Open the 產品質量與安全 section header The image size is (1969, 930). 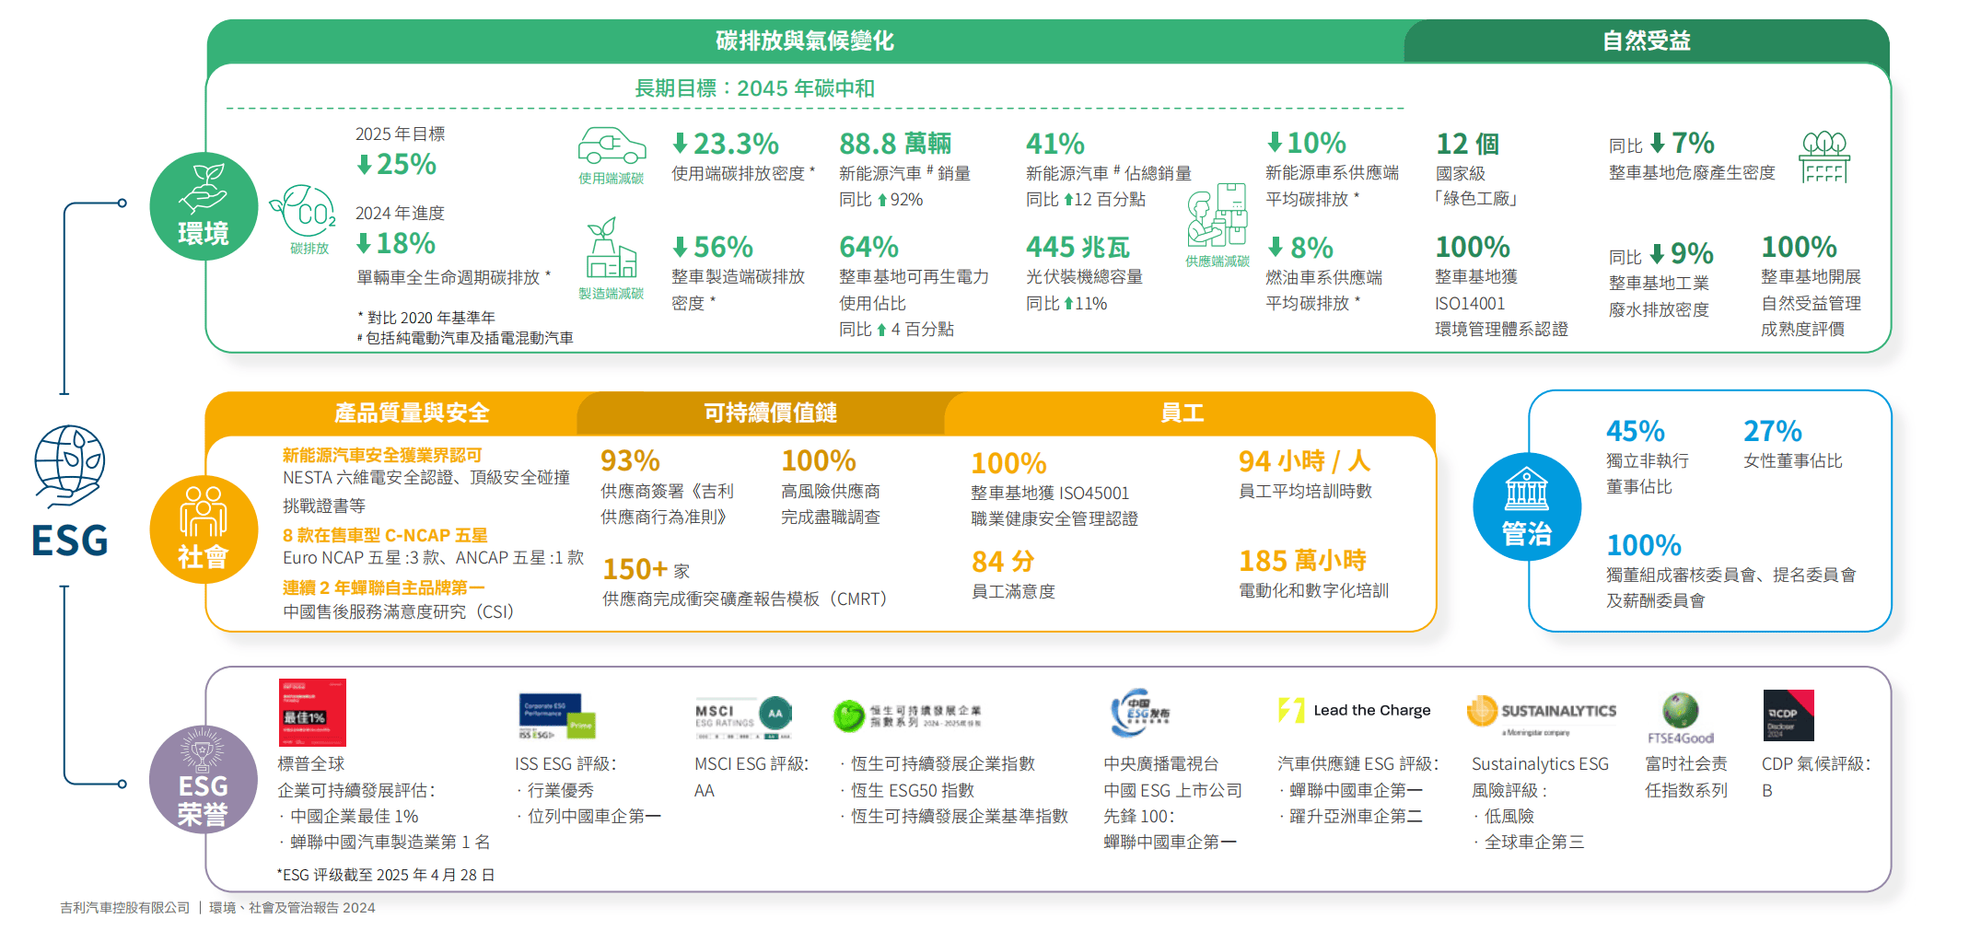pos(411,413)
